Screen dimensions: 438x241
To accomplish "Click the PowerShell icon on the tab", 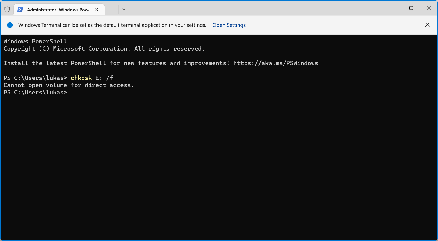I will click(x=20, y=10).
